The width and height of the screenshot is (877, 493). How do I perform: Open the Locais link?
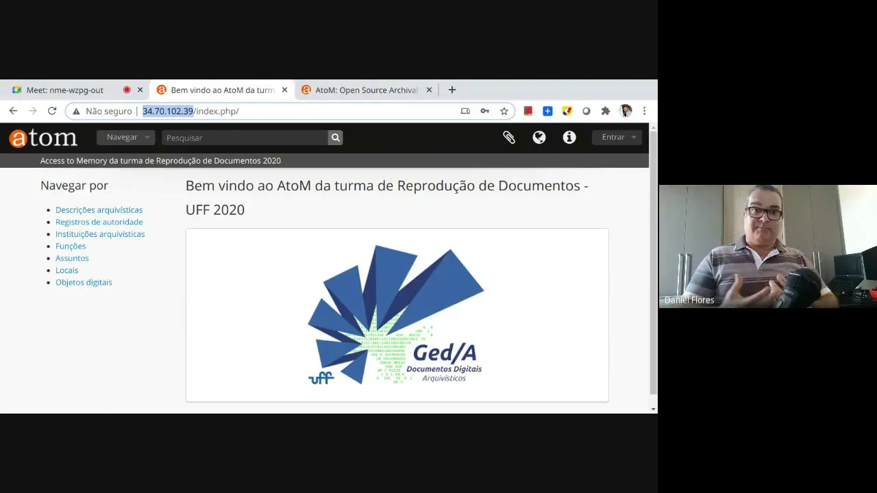click(66, 270)
